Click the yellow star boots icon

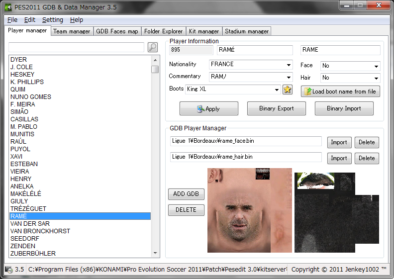[x=288, y=90]
